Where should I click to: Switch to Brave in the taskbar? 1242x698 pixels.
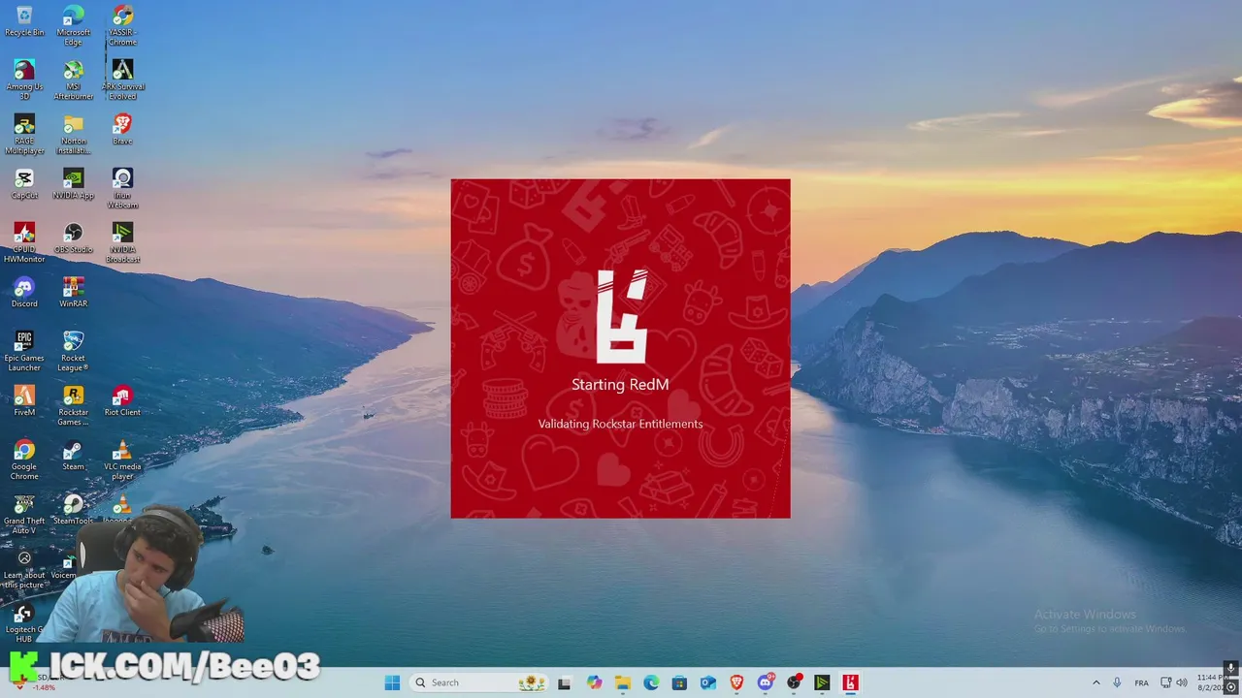click(736, 682)
